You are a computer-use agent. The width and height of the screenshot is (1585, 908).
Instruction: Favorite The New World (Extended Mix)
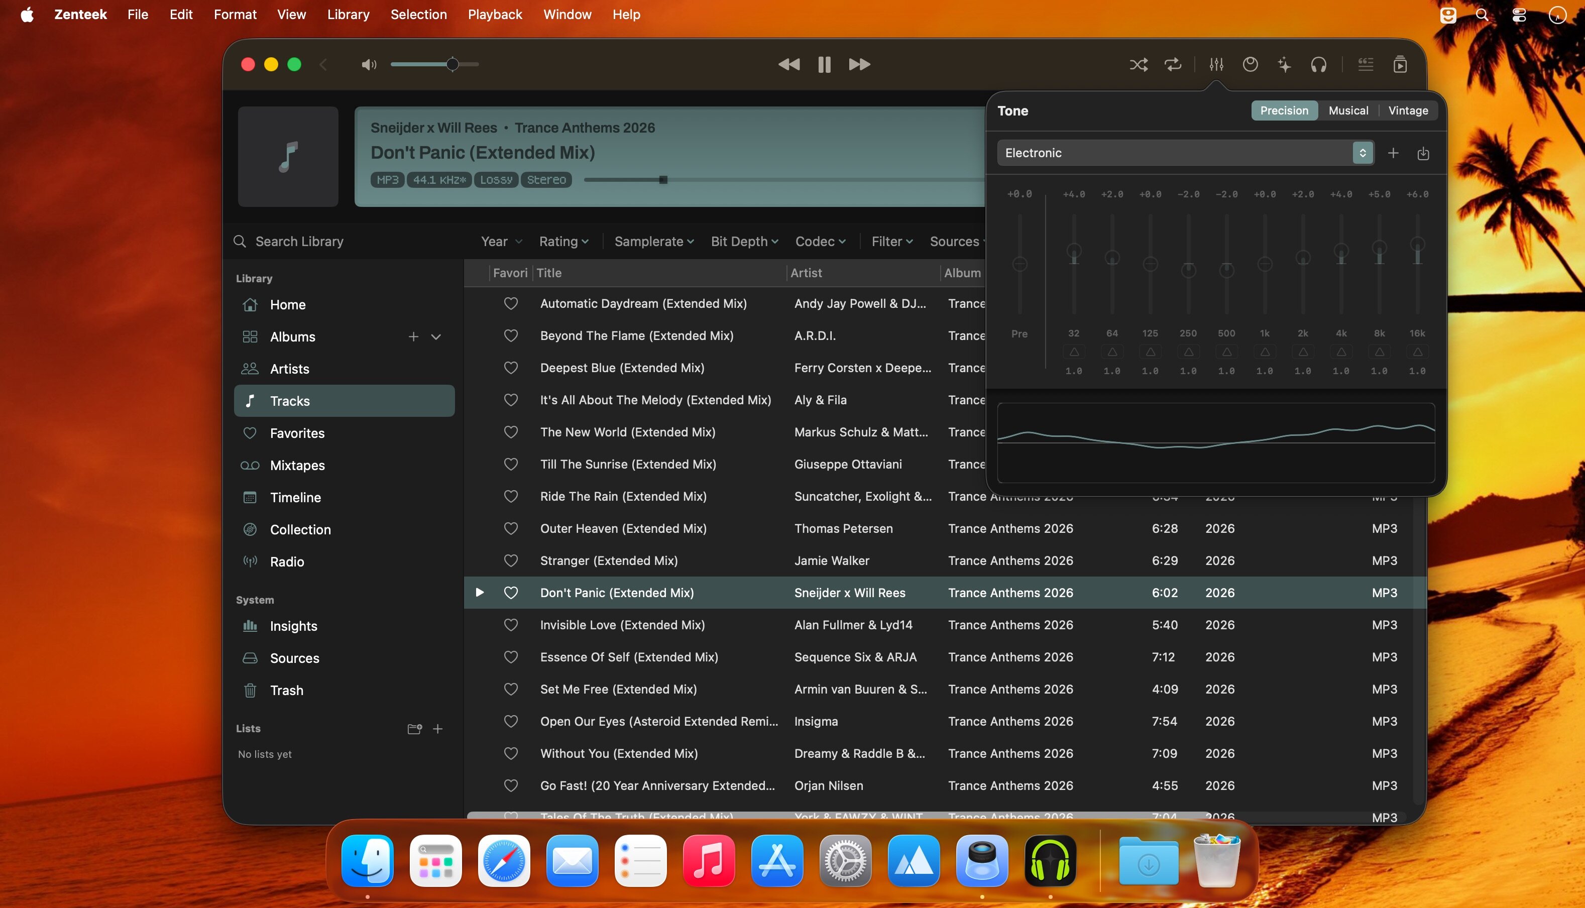pyautogui.click(x=511, y=431)
